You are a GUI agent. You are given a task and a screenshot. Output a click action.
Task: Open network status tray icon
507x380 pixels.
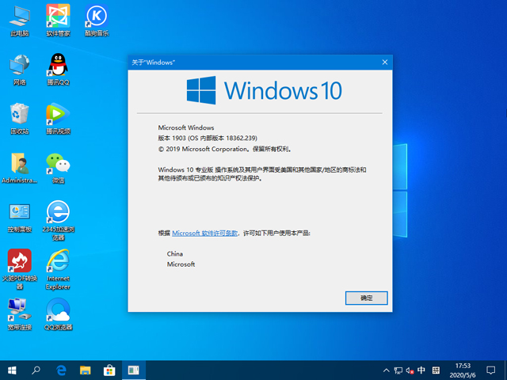click(398, 370)
